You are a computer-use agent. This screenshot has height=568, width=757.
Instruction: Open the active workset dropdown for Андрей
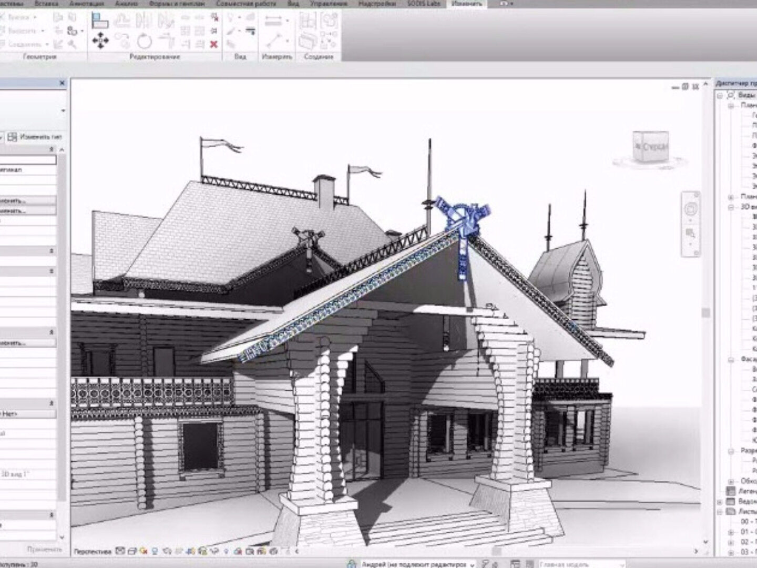472,564
